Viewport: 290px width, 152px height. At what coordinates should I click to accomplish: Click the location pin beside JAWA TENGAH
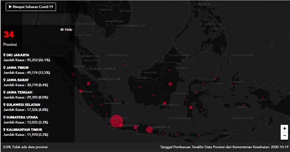pyautogui.click(x=5, y=92)
